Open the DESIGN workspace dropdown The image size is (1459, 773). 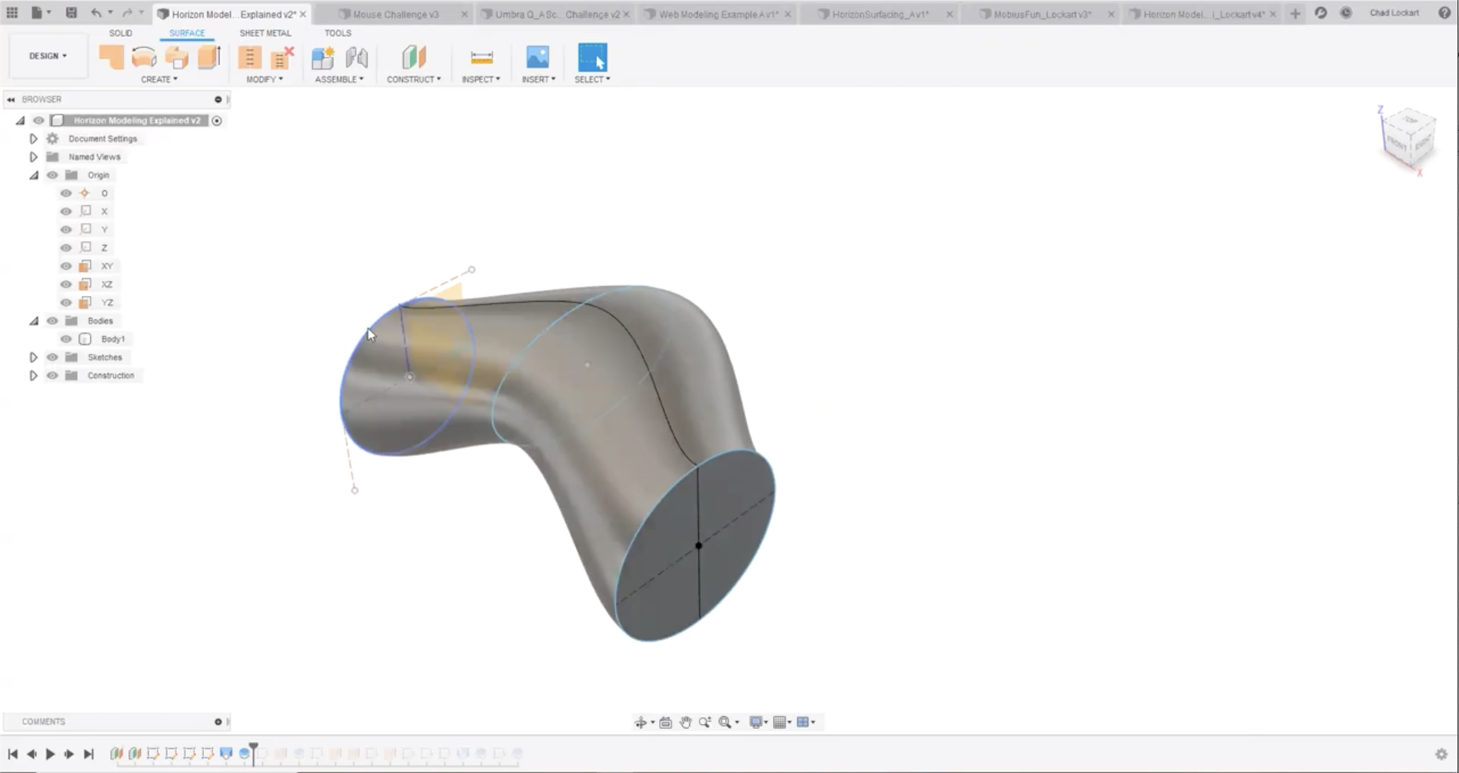pyautogui.click(x=47, y=56)
